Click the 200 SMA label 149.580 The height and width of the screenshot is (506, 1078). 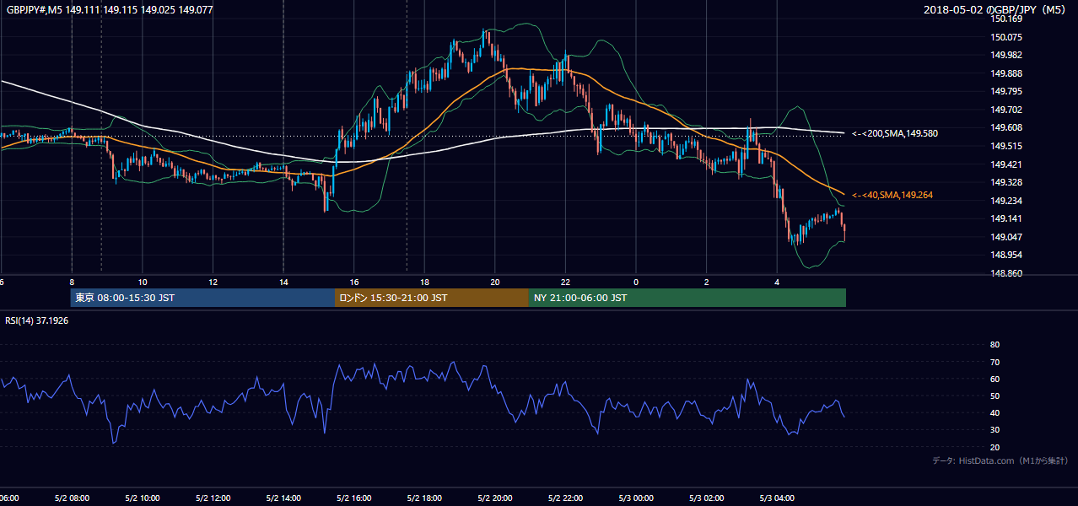click(894, 133)
